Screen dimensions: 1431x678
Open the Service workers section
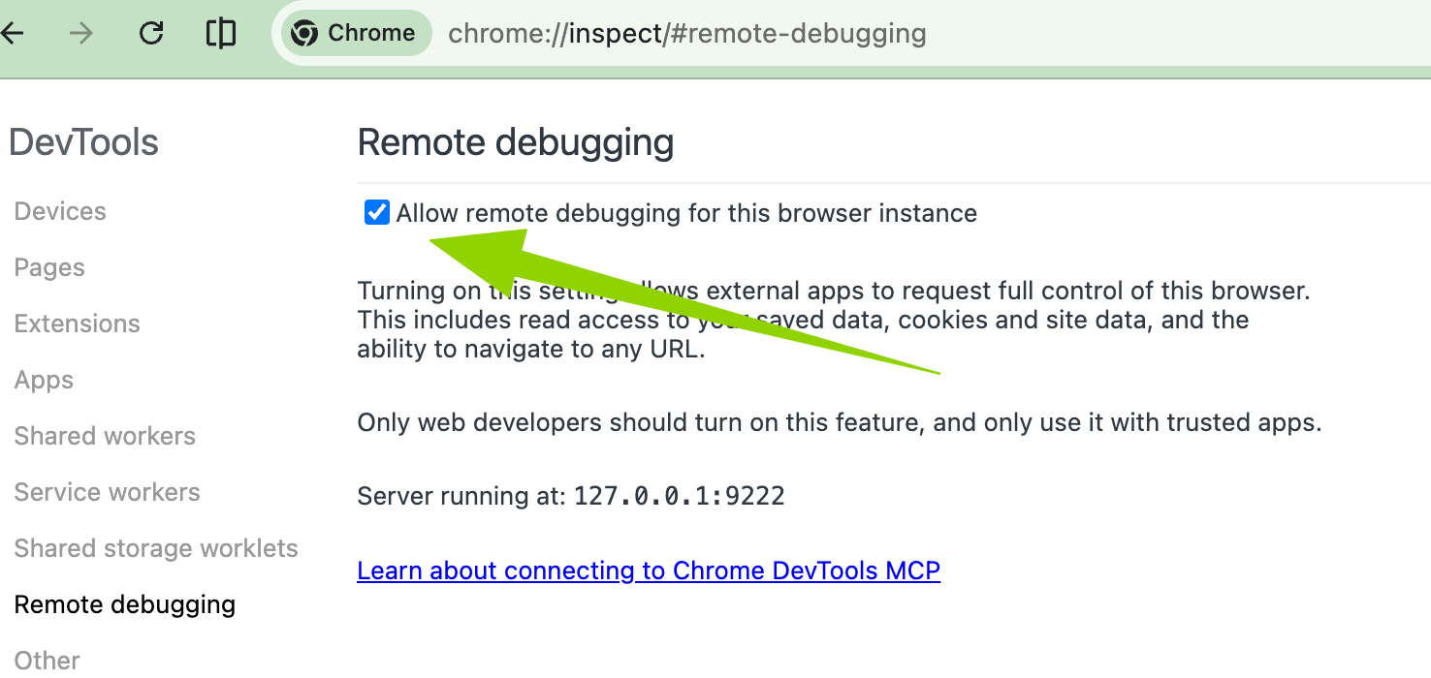pos(107,492)
